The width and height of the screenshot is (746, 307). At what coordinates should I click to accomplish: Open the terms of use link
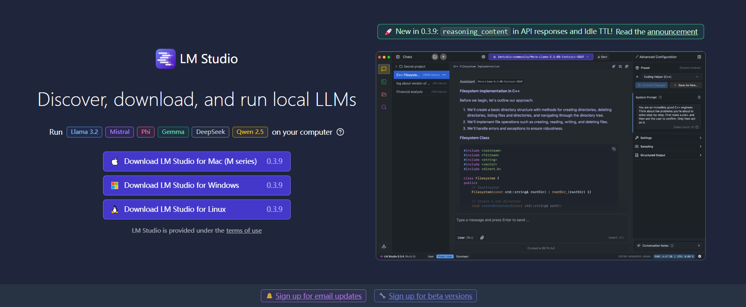[x=244, y=231]
